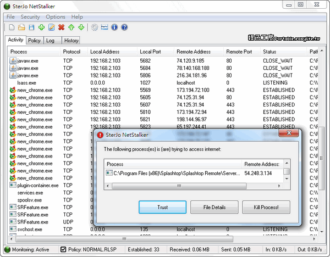Click local port 5821 cell
330x257 pixels.
(145, 119)
